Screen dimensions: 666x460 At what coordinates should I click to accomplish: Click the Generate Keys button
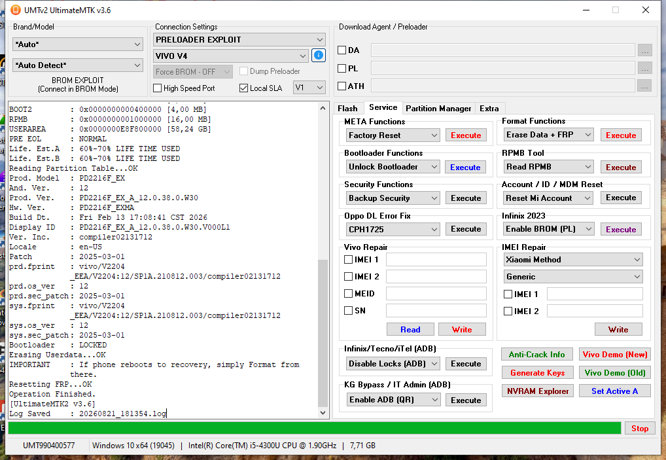coord(537,372)
